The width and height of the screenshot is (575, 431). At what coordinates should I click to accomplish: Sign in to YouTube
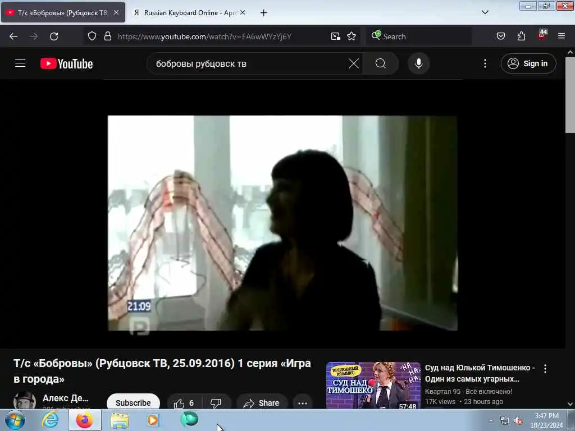pyautogui.click(x=528, y=63)
